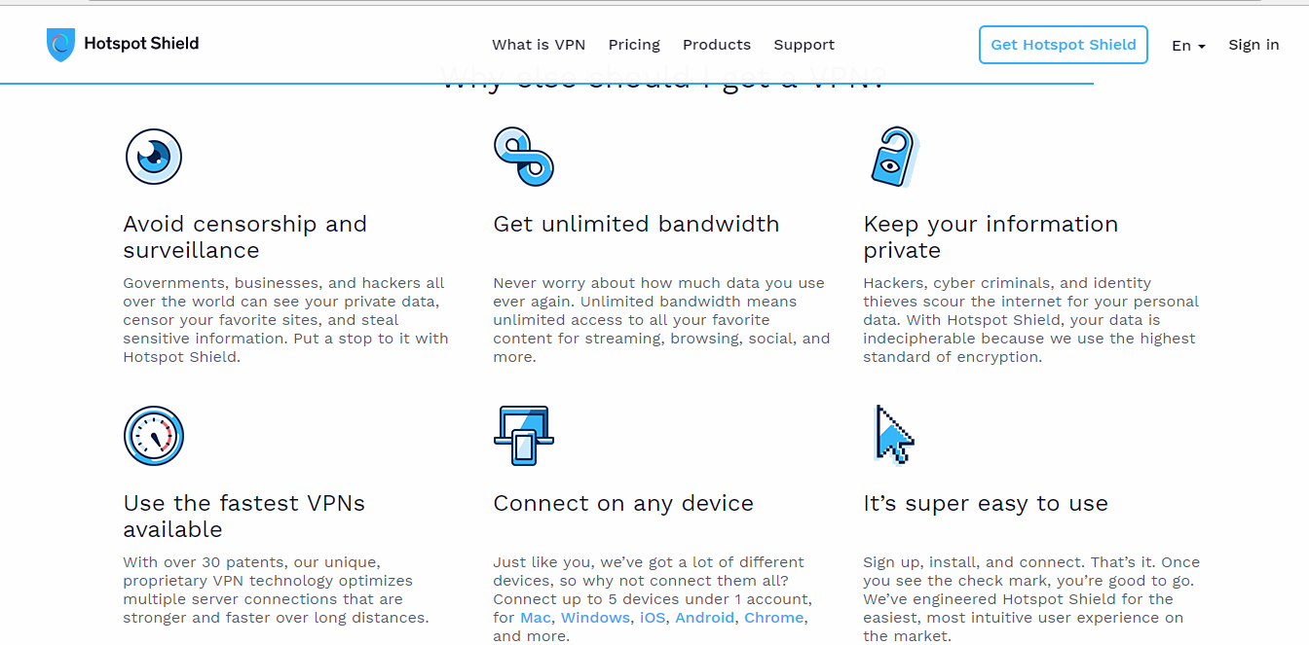The image size is (1309, 645).
Task: Follow the Mac download link
Action: [536, 618]
